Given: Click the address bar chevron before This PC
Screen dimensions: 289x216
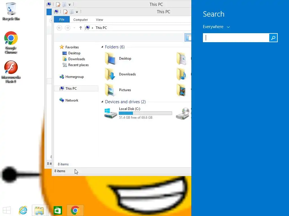Looking at the screenshot, I should tap(93, 28).
